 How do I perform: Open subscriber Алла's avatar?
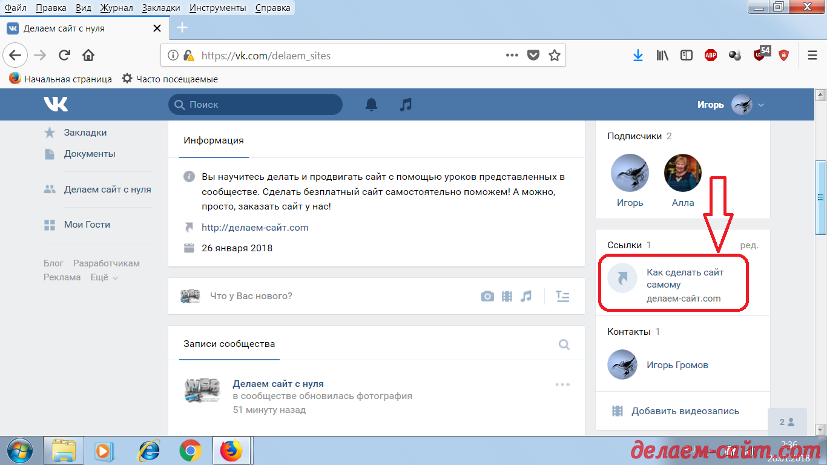point(683,173)
